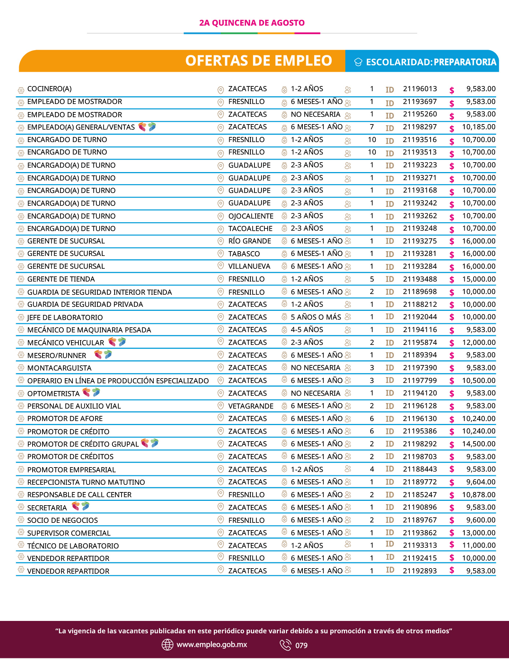509x659 pixels.
Task: Click the graduation cap icon before ESCOLARIDAD
Action: [358, 62]
